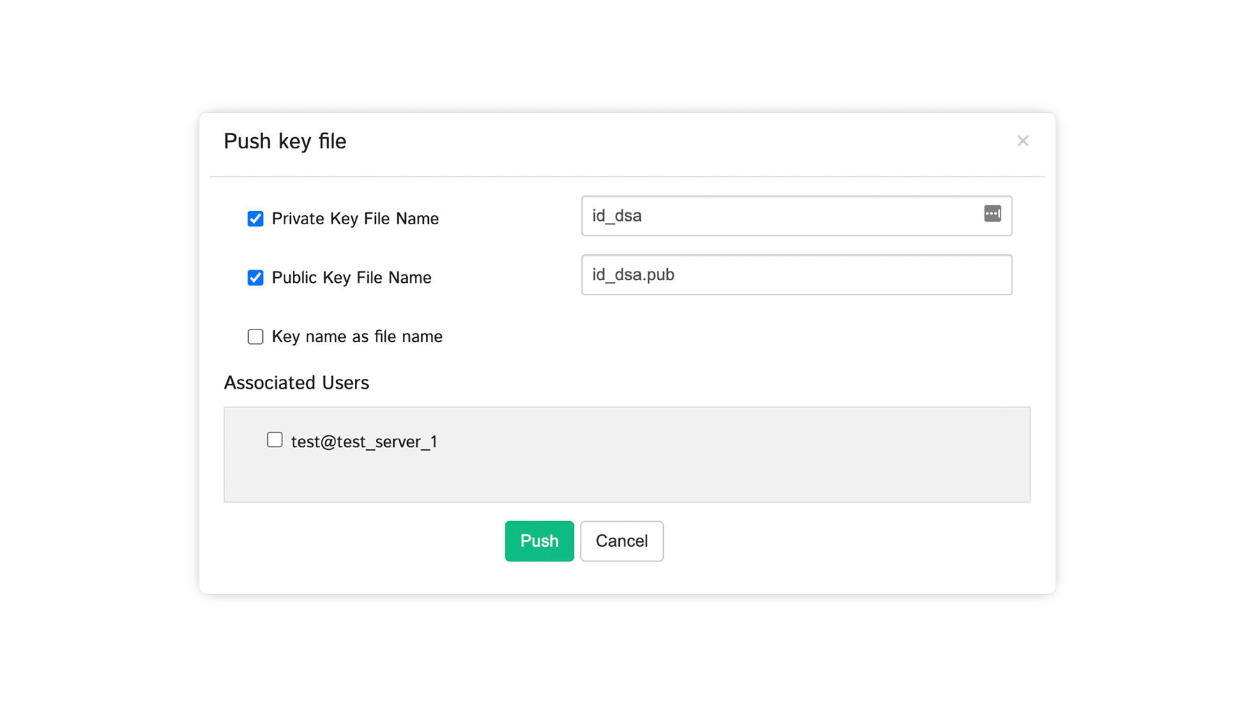The image size is (1255, 707).
Task: Click the "Push key file" dialog title
Action: [285, 141]
